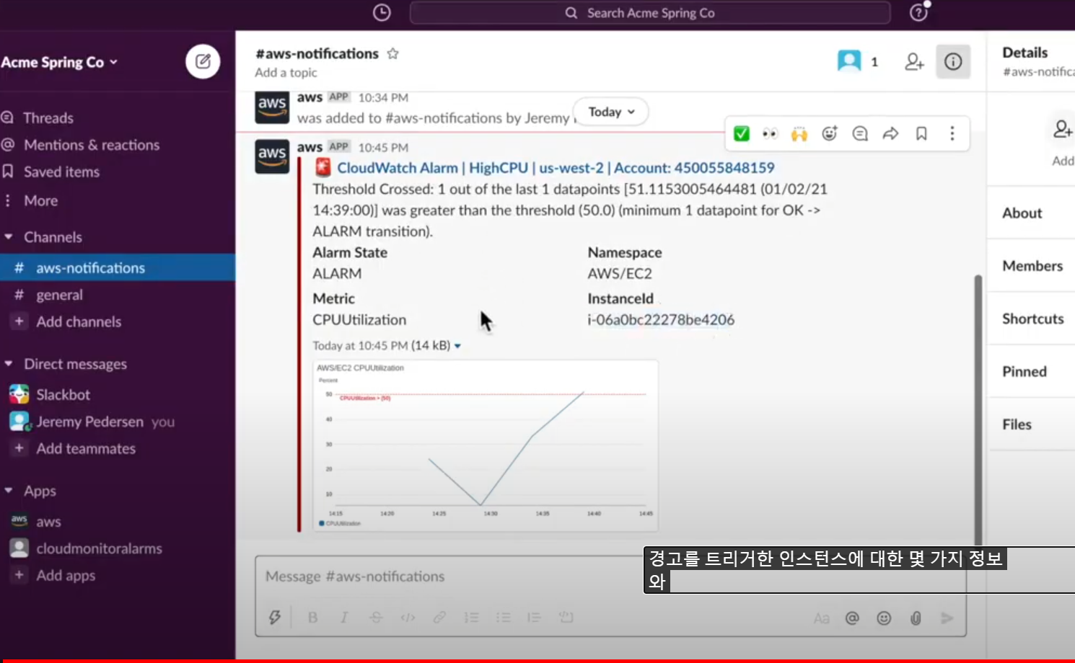Image resolution: width=1075 pixels, height=663 pixels.
Task: Expand the Members section in Details
Action: click(1031, 265)
